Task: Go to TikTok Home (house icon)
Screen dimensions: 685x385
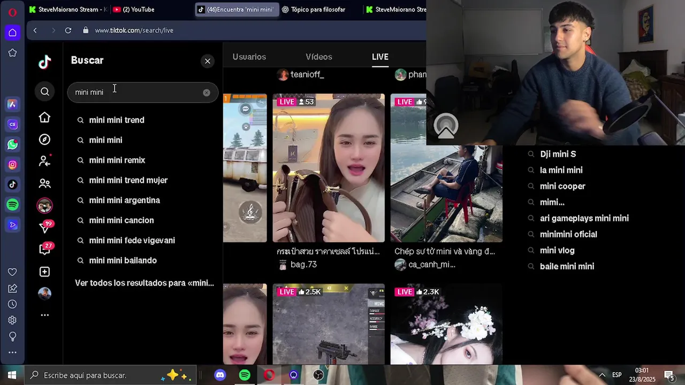Action: click(45, 117)
